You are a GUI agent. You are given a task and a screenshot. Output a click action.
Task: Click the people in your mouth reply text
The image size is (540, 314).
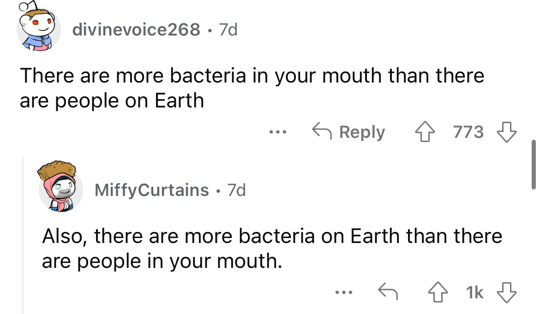[271, 249]
